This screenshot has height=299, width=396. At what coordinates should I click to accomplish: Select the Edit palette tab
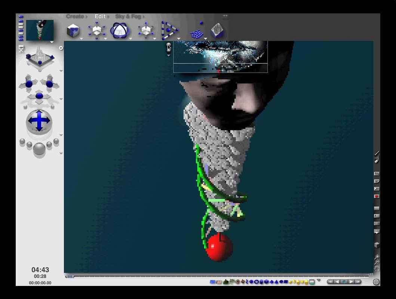tap(100, 16)
